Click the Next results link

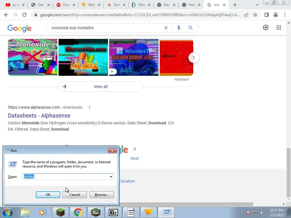point(135,158)
